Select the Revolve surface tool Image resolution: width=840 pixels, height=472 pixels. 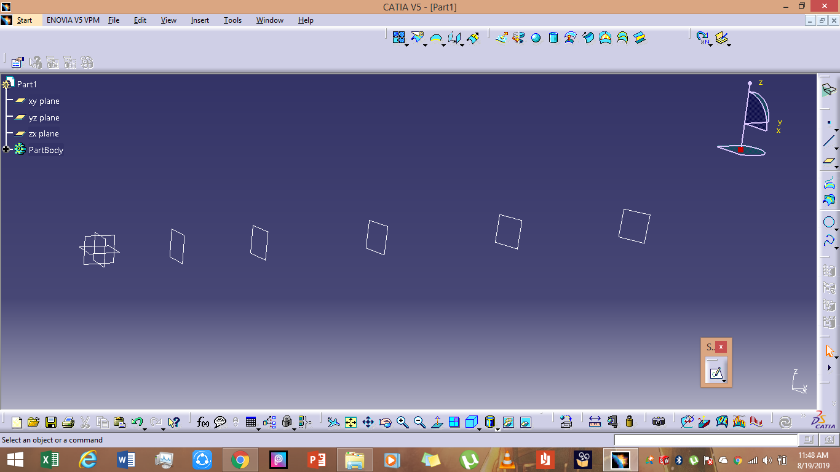coord(518,37)
